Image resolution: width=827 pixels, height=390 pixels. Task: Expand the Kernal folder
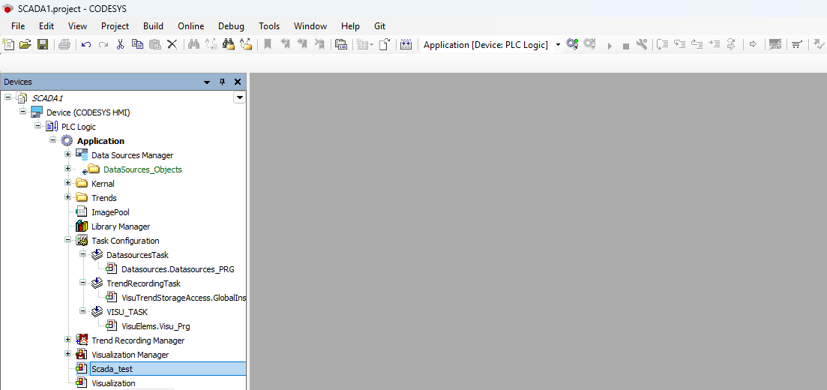click(x=67, y=182)
